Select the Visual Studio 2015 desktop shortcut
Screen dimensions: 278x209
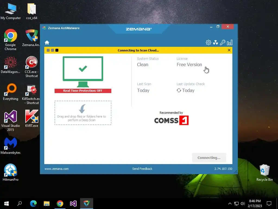click(x=11, y=121)
